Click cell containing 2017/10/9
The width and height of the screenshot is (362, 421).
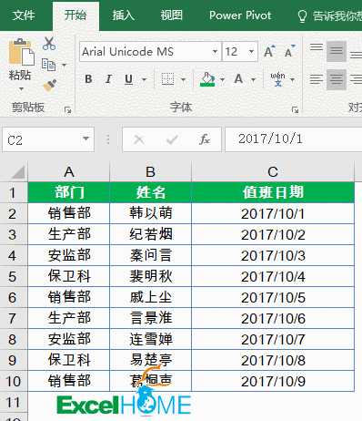point(273,381)
